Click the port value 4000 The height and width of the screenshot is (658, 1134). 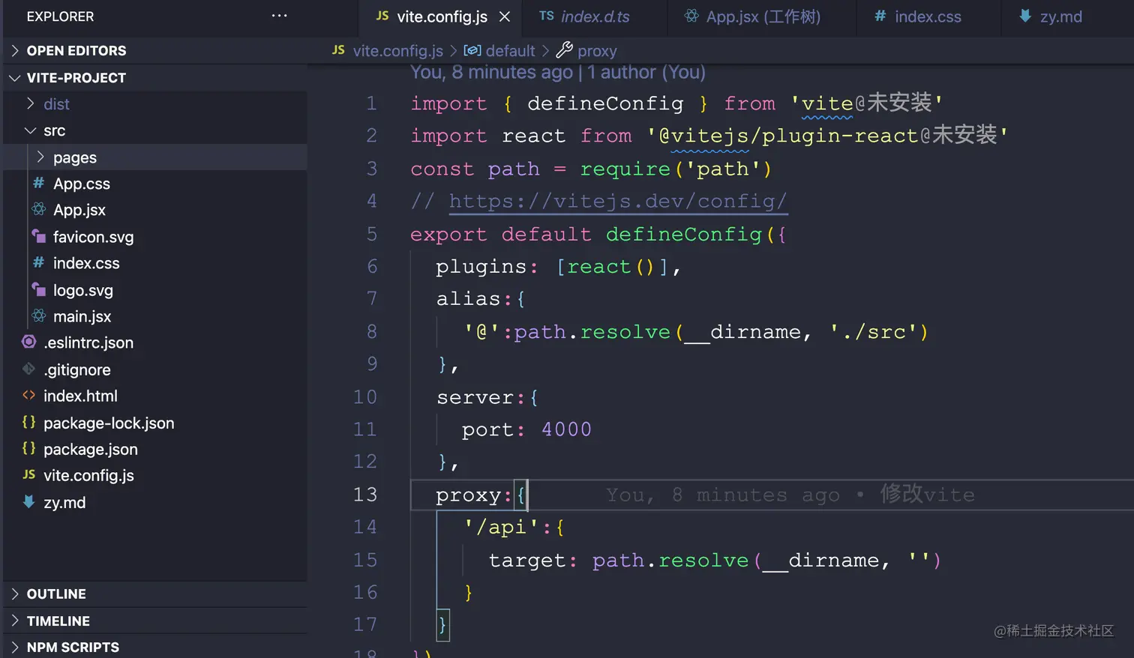pos(566,429)
